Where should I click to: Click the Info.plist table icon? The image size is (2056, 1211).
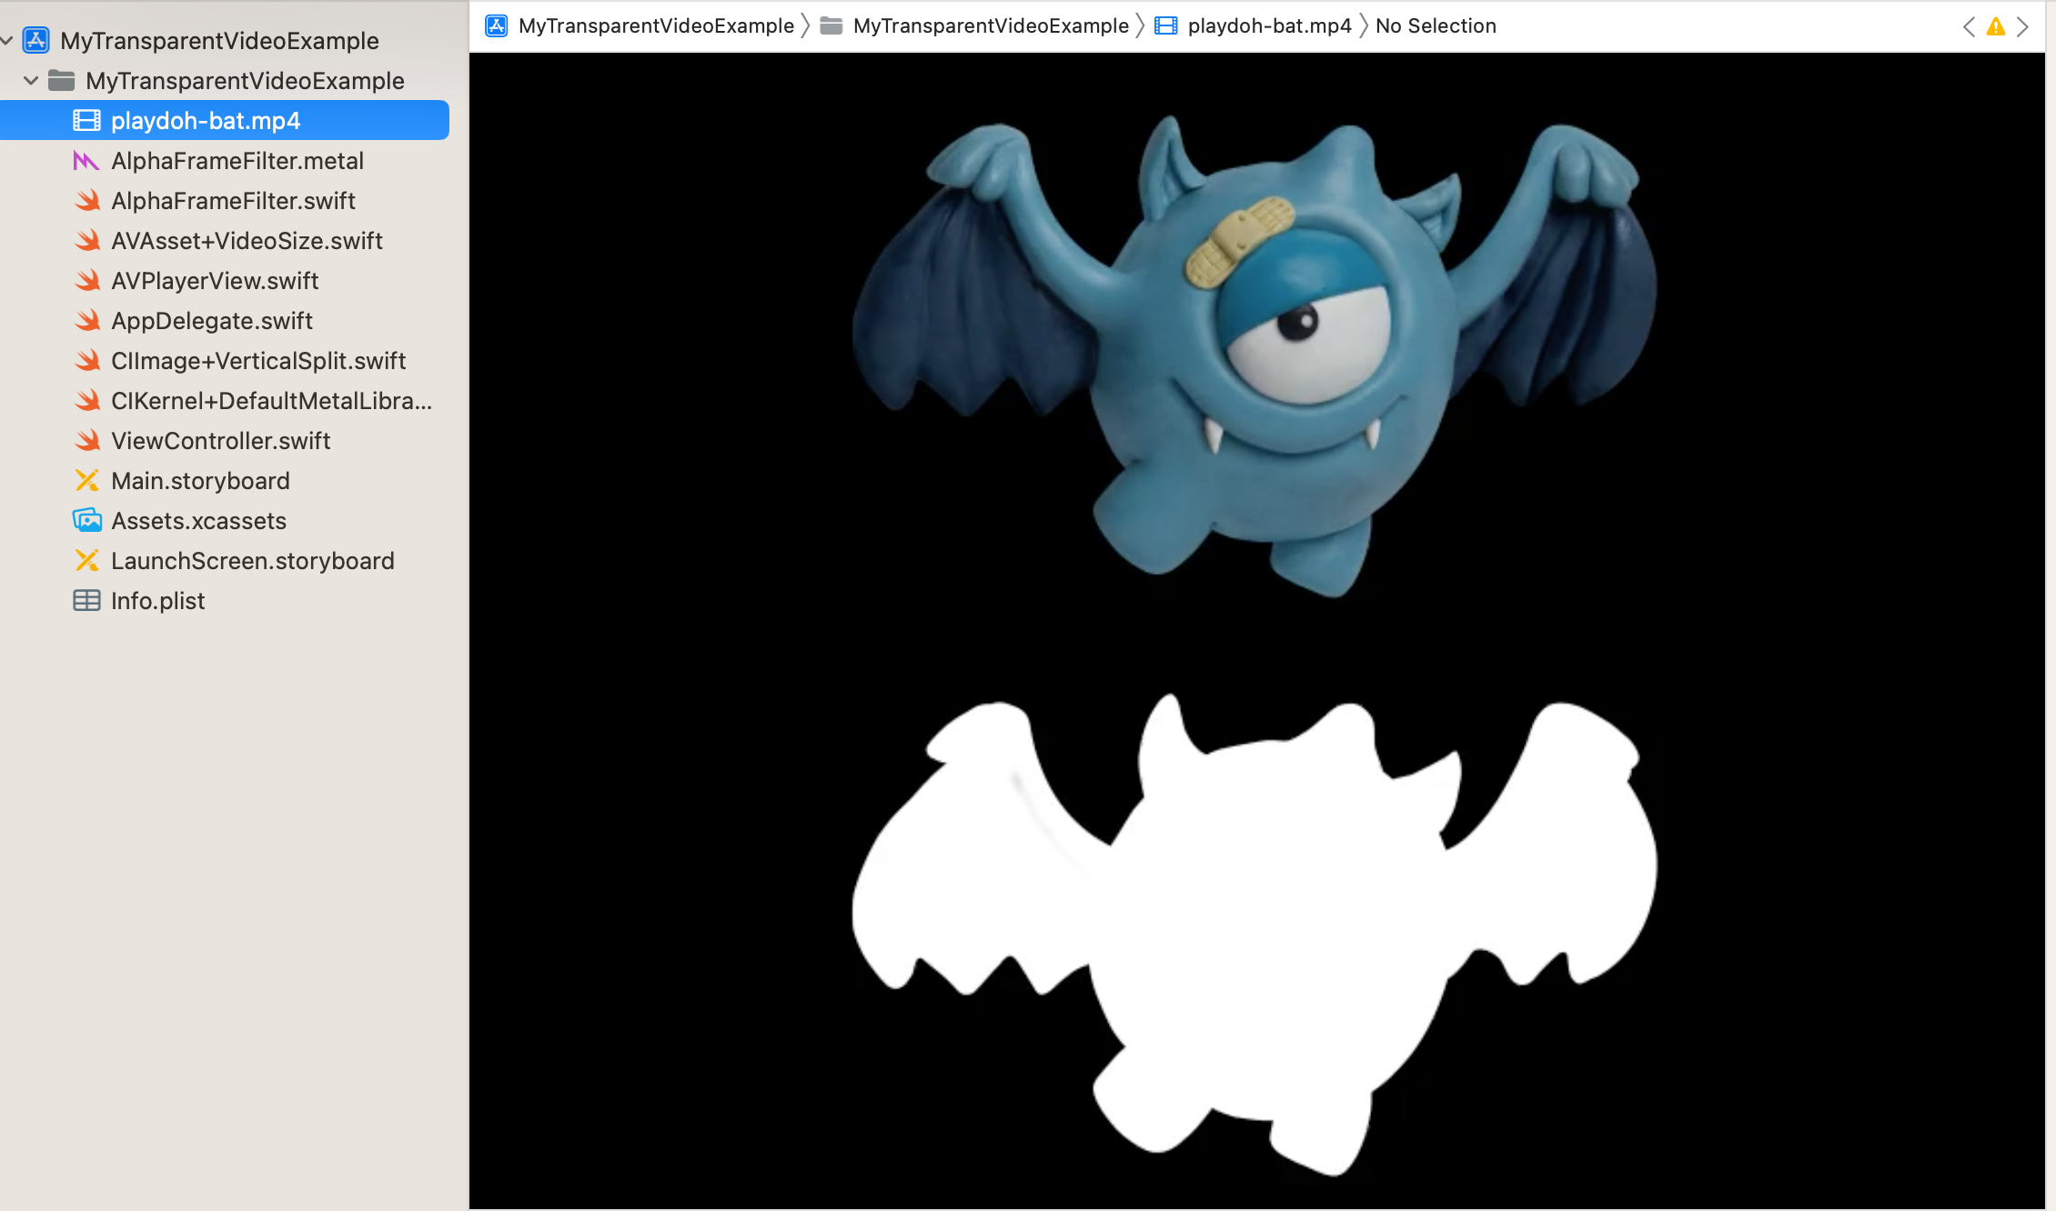(86, 601)
